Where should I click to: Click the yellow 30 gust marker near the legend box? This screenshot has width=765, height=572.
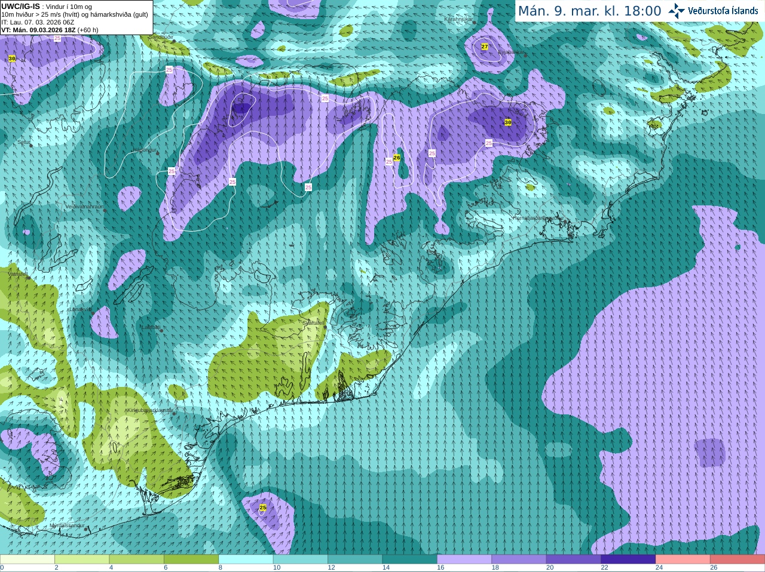coord(12,59)
